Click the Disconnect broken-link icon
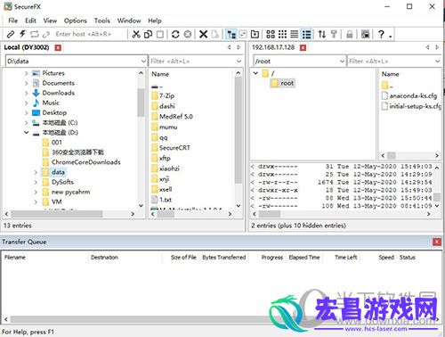 click(x=46, y=35)
